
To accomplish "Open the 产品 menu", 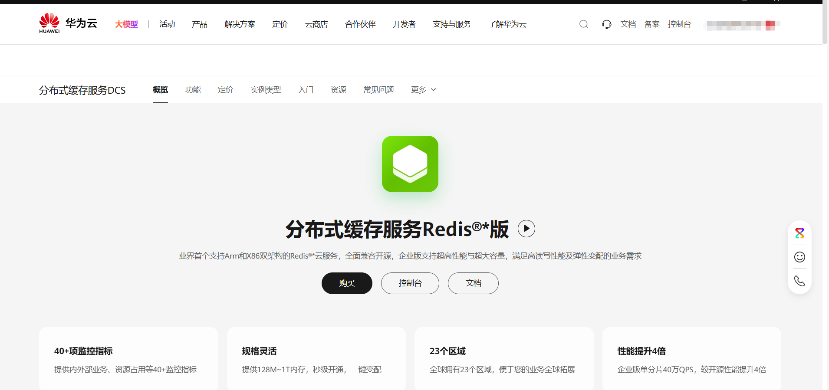I will click(200, 24).
